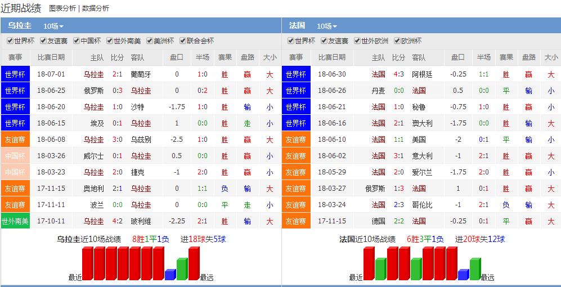Viewport: 561px width, 287px height.
Task: Click the 4:3 score for 法国 vs 阿根廷
Action: (398, 74)
